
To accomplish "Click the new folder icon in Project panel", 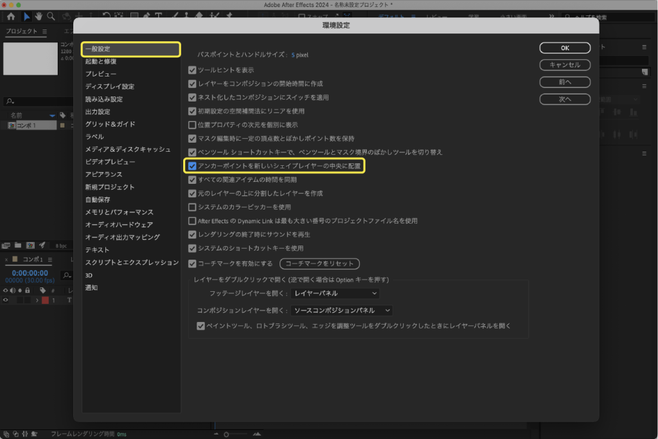I will tap(17, 245).
